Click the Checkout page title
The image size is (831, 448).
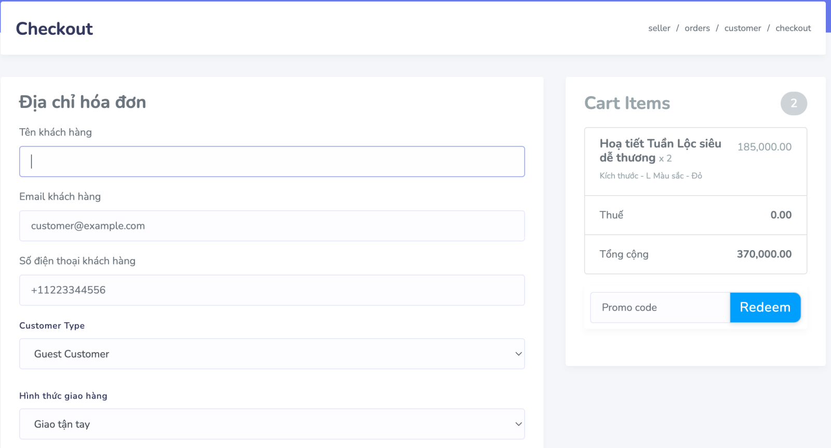tap(55, 29)
